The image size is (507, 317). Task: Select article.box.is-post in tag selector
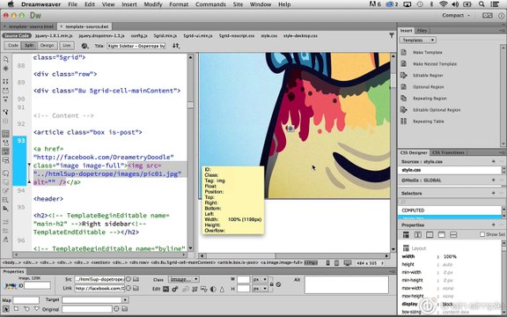click(237, 263)
